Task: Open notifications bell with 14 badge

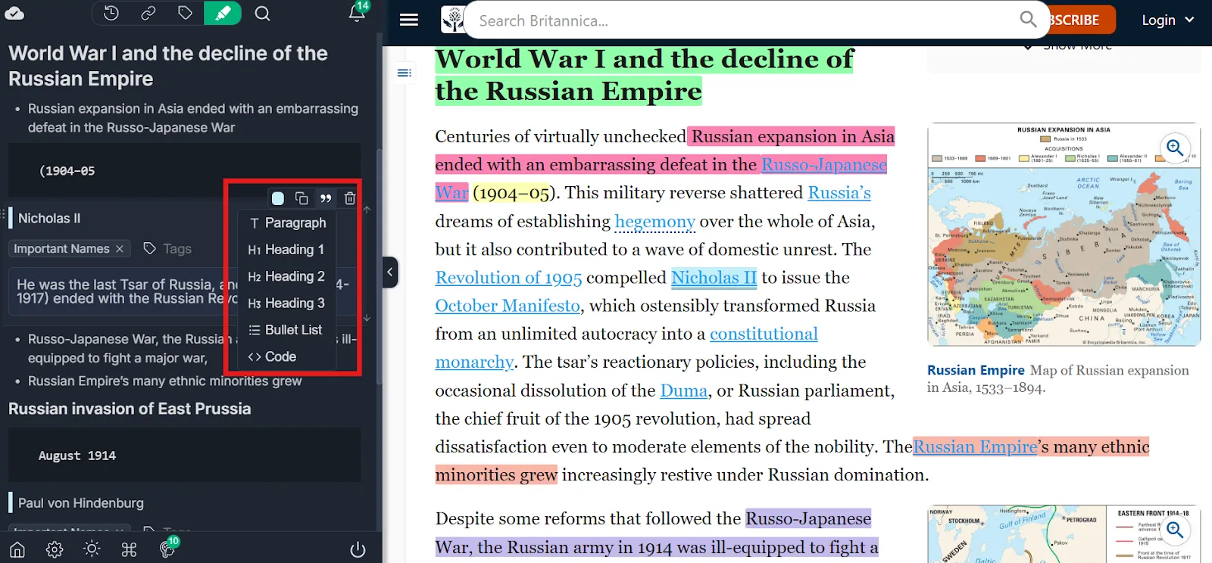Action: click(357, 13)
